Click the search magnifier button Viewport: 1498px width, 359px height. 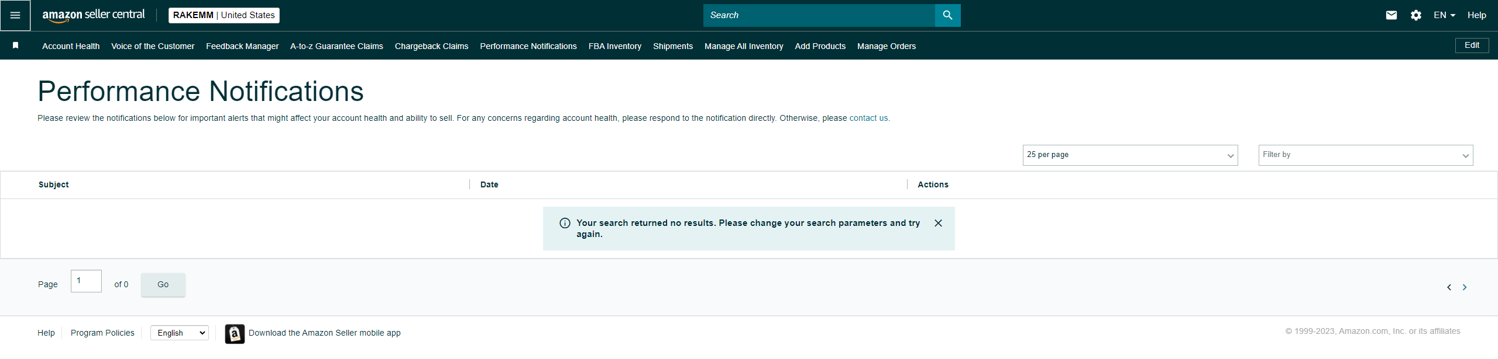click(947, 15)
